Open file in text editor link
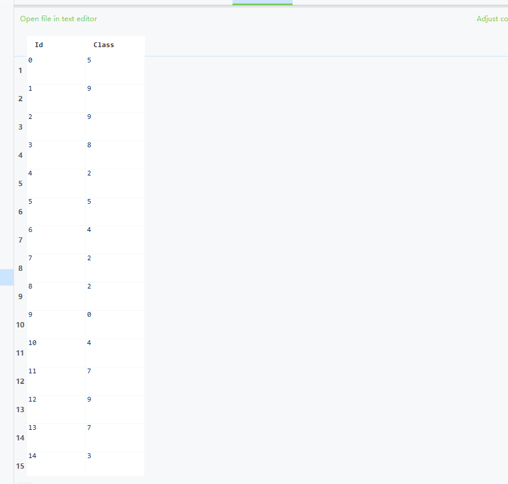This screenshot has width=508, height=484. [x=59, y=19]
